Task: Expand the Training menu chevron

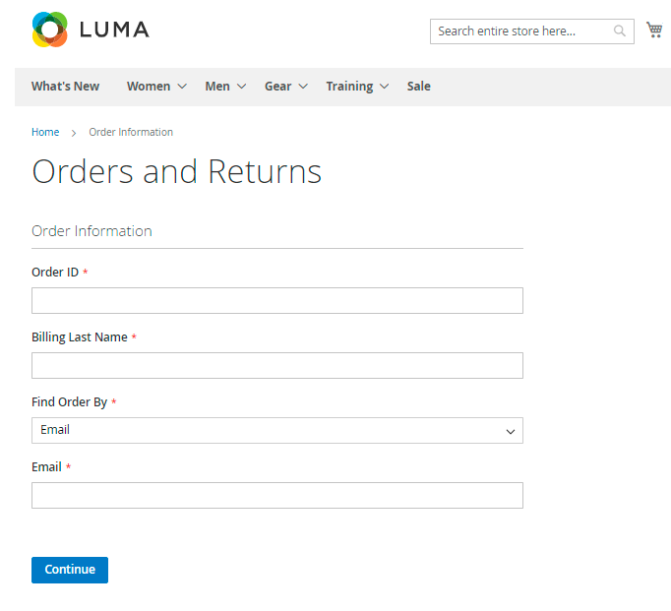Action: pos(384,87)
